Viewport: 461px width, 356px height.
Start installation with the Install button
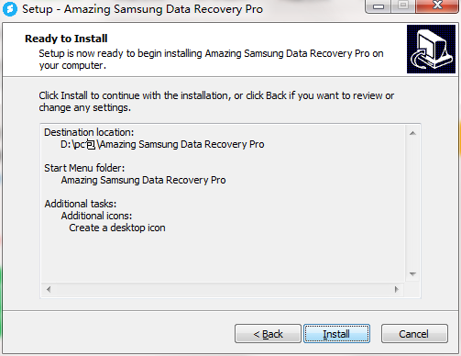coord(336,334)
